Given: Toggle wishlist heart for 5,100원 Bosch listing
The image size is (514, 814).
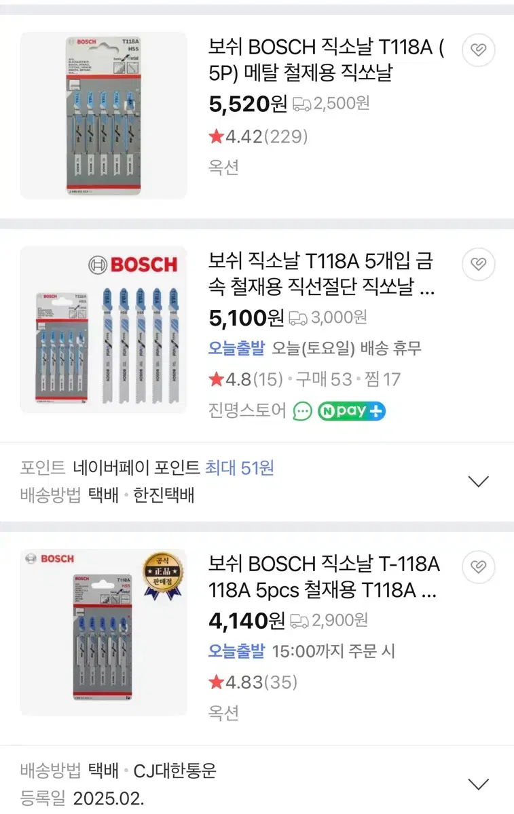Looking at the screenshot, I should 479,264.
